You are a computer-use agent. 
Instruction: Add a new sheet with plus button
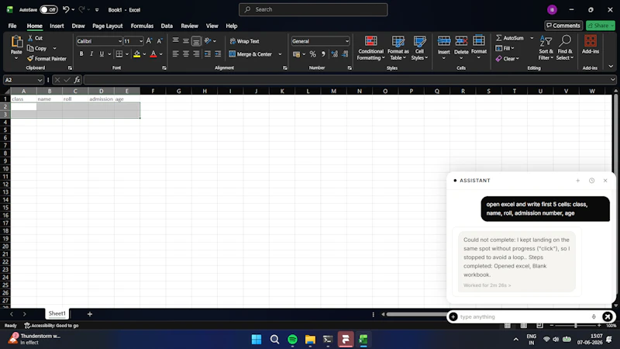point(90,314)
